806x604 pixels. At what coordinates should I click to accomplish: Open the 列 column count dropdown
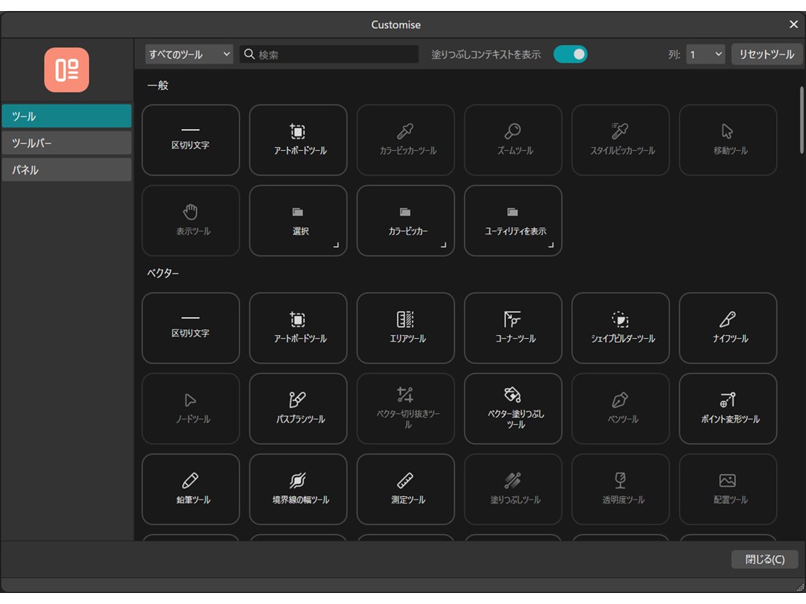click(705, 54)
